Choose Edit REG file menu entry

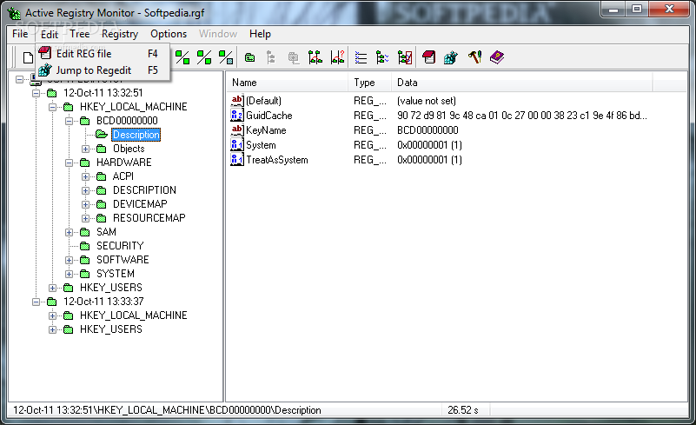[103, 54]
